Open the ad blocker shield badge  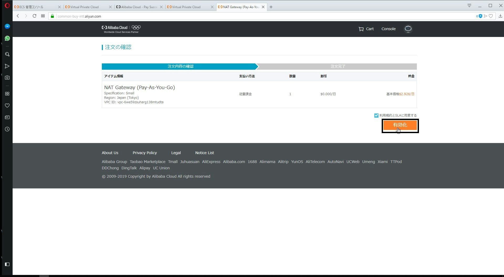pyautogui.click(x=480, y=16)
